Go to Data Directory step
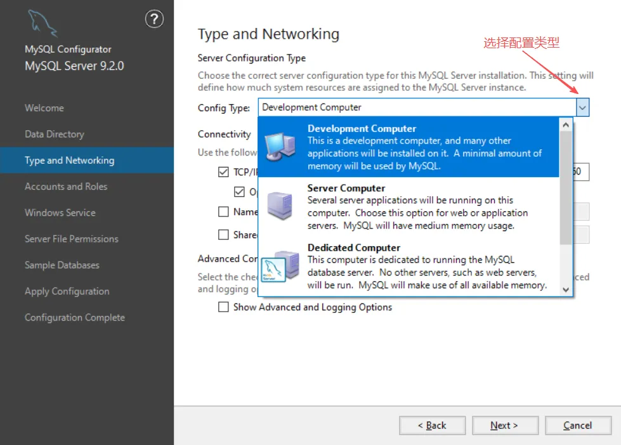The width and height of the screenshot is (621, 445). [x=55, y=134]
